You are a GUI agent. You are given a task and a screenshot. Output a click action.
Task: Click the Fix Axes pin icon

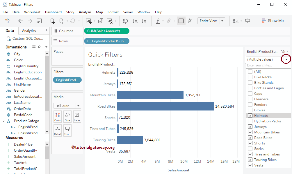click(x=190, y=21)
